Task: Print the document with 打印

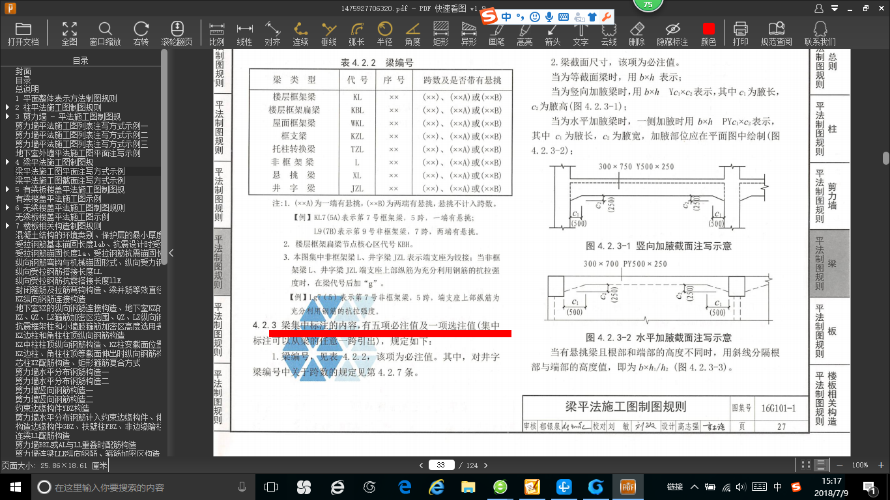Action: click(740, 33)
